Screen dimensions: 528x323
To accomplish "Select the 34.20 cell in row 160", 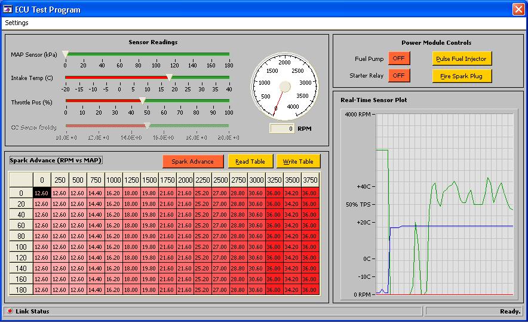I will (x=291, y=279).
